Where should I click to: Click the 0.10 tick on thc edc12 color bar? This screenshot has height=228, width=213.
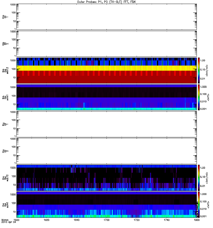point(203,177)
